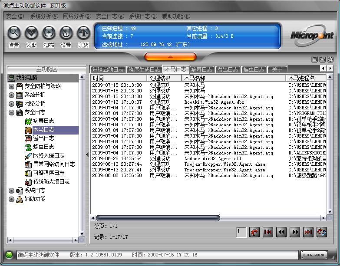Switch to the 病毒日志 tab
The width and height of the screenshot is (340, 266).
pyautogui.click(x=202, y=69)
